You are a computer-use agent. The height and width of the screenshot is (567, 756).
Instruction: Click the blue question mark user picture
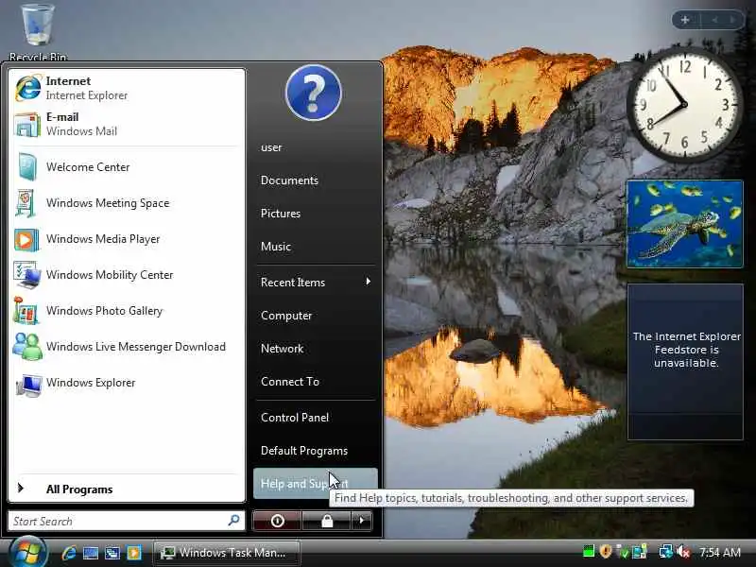coord(314,93)
